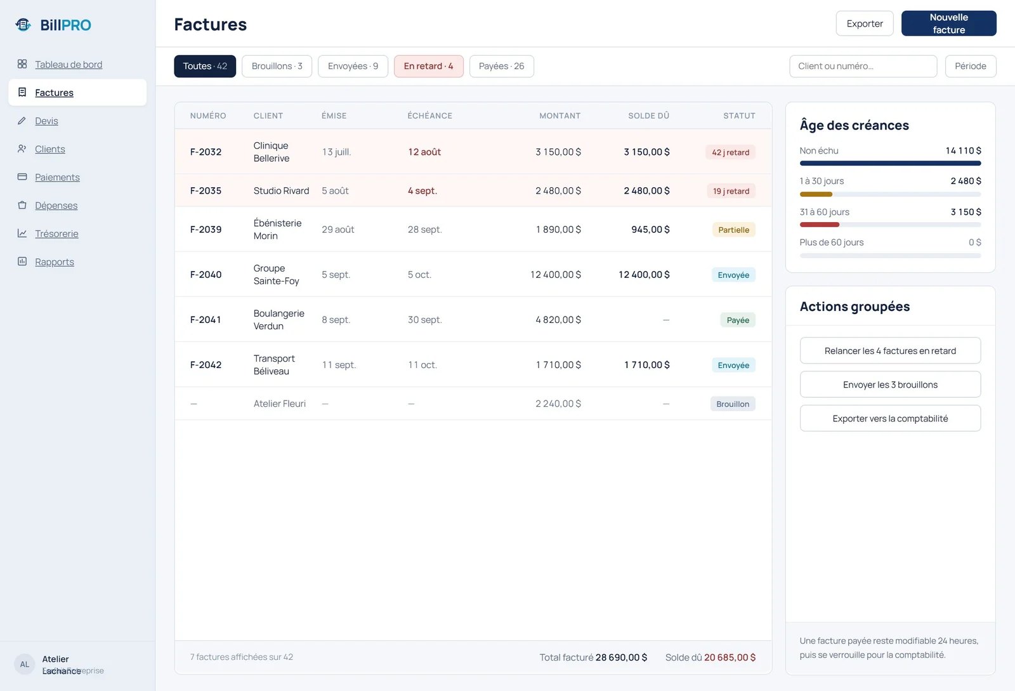Image resolution: width=1015 pixels, height=691 pixels.
Task: Open invoice F-2032 row
Action: click(473, 152)
